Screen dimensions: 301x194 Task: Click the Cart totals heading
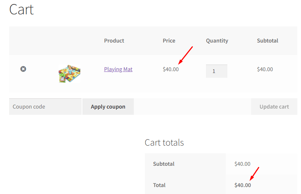(164, 142)
